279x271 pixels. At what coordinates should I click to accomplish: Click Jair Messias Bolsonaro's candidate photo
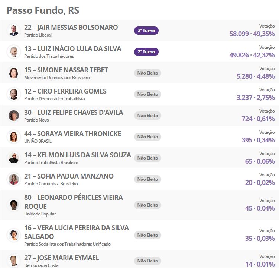(x=14, y=31)
